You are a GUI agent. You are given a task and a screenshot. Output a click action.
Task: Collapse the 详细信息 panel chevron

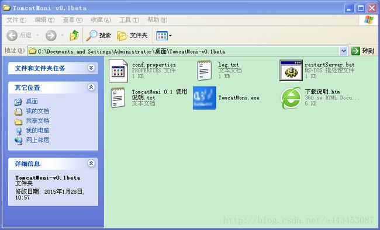[91, 163]
